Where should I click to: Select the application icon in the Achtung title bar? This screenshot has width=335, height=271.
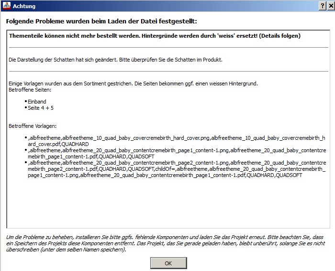pyautogui.click(x=6, y=6)
